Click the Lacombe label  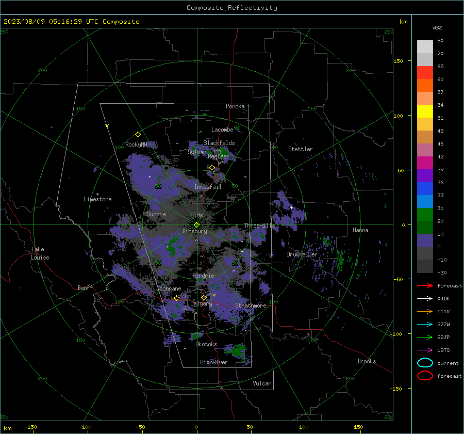coord(222,130)
